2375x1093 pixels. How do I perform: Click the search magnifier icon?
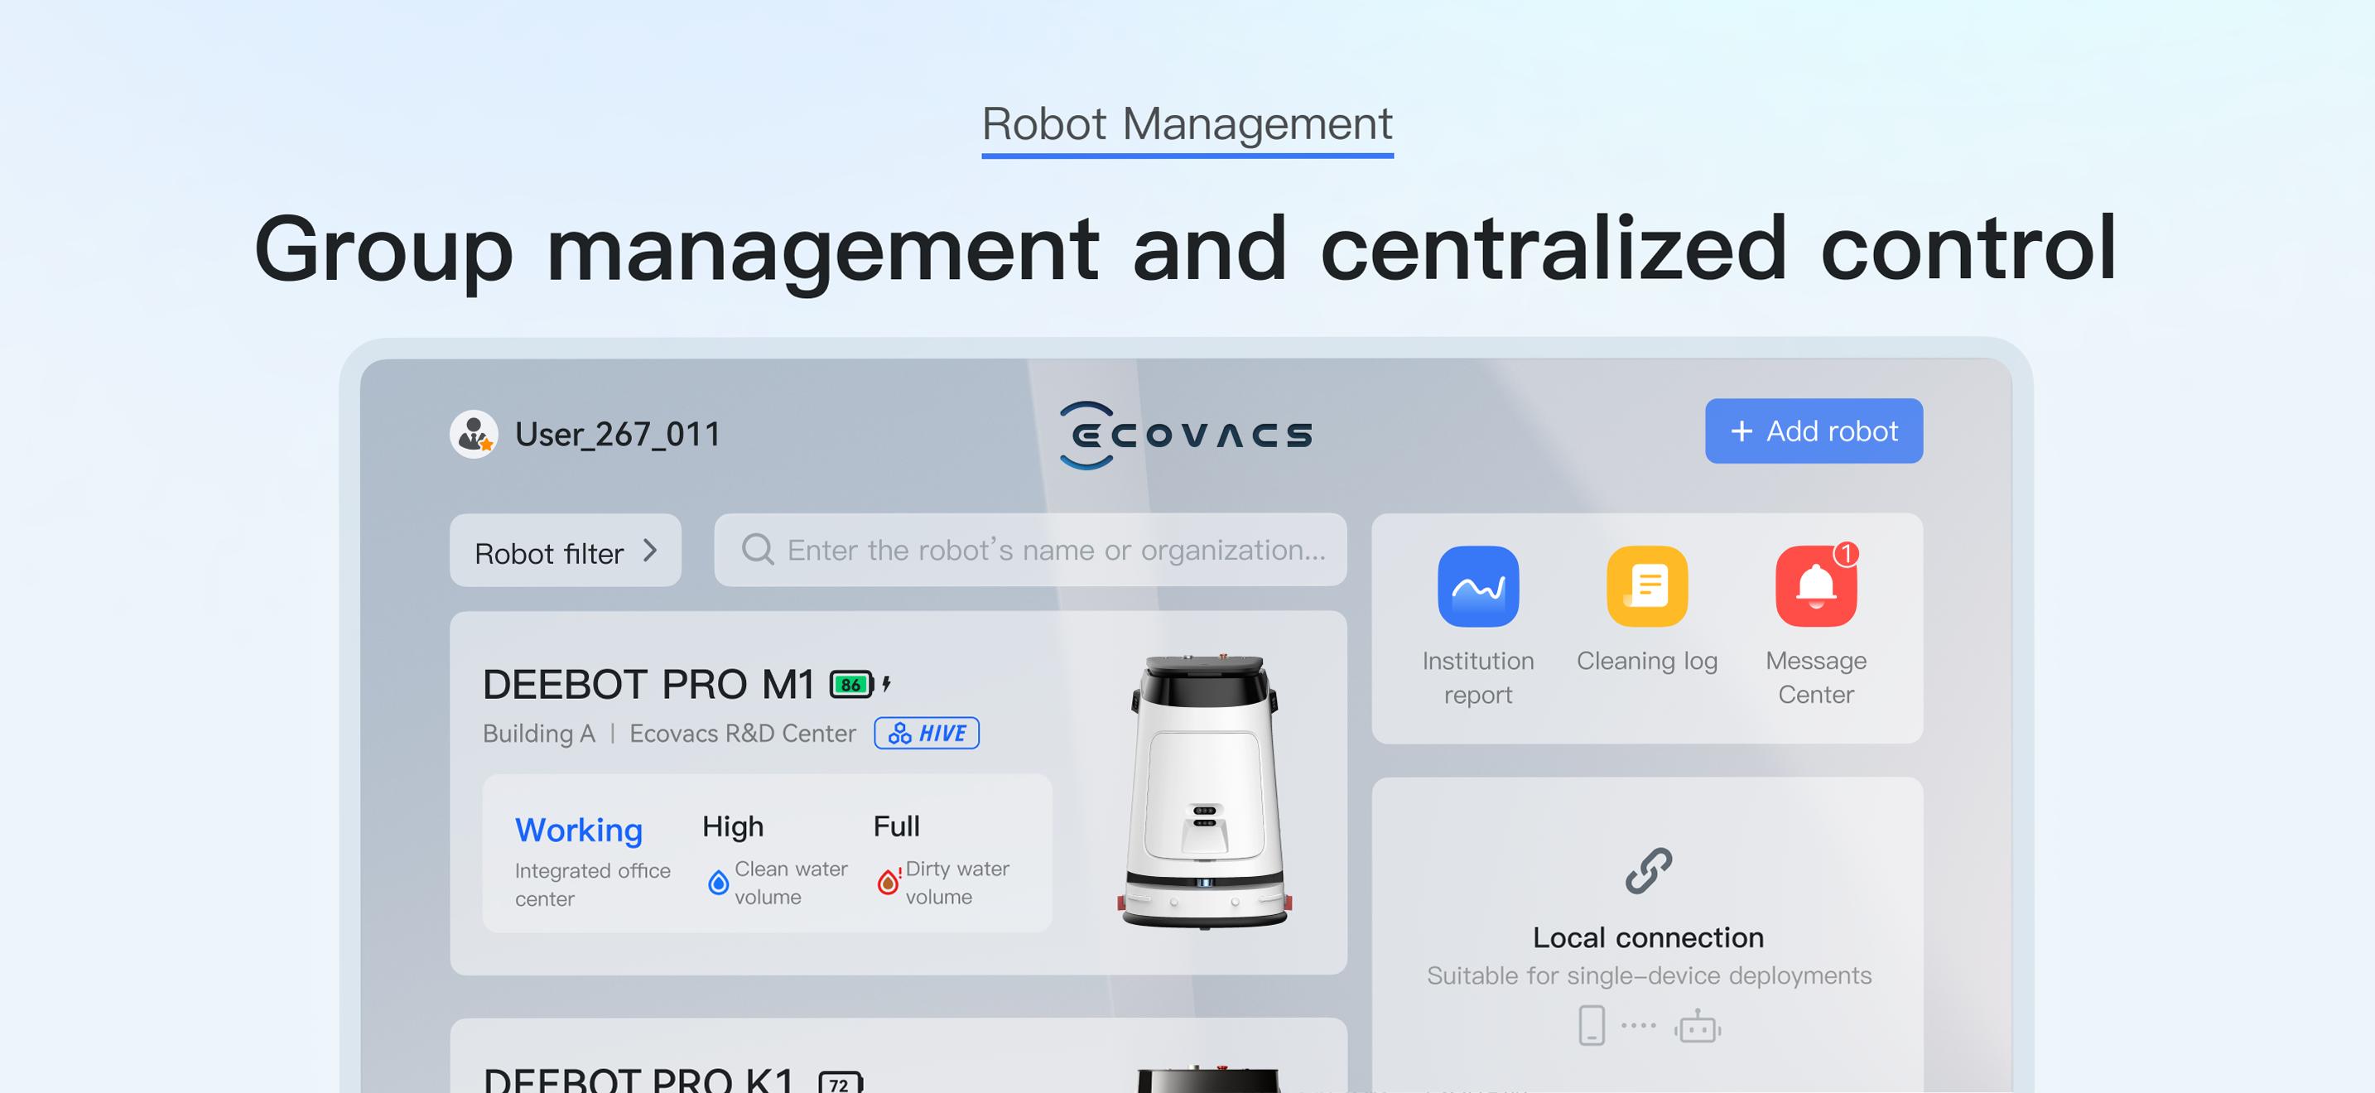(758, 549)
